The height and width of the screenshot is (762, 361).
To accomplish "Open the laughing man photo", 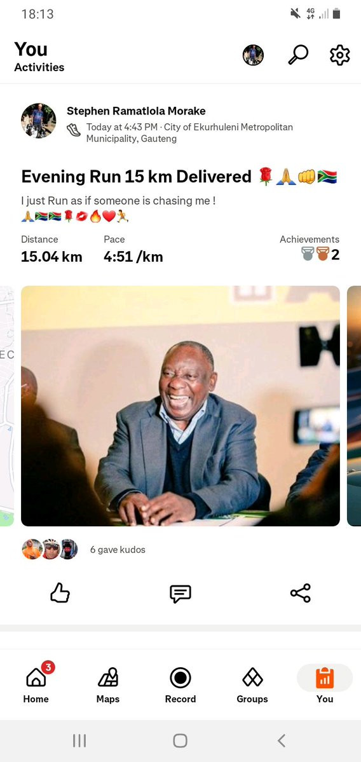I will click(180, 405).
